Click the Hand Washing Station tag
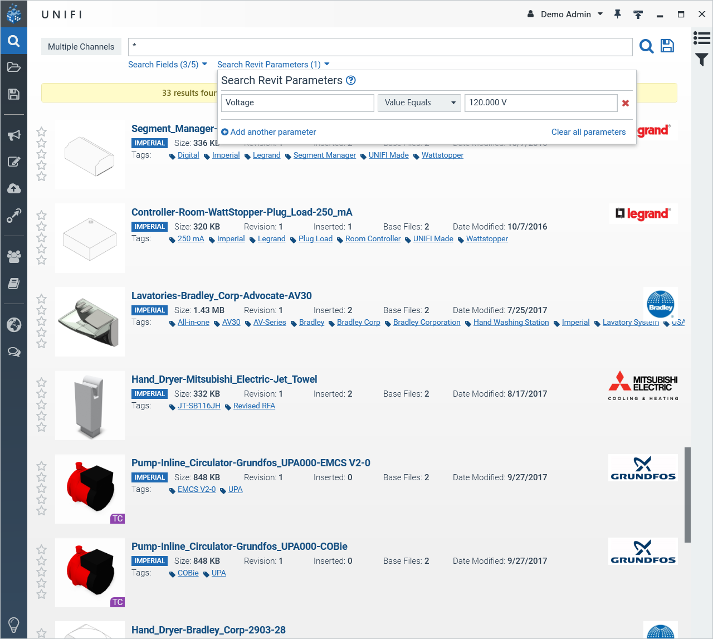The width and height of the screenshot is (713, 639). point(511,323)
